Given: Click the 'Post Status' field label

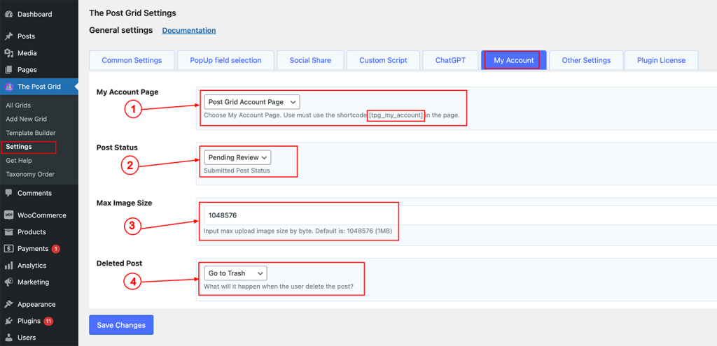Looking at the screenshot, I should coord(117,147).
